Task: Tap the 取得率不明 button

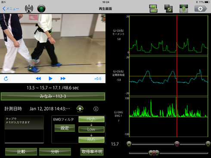Action: [x=92, y=152]
